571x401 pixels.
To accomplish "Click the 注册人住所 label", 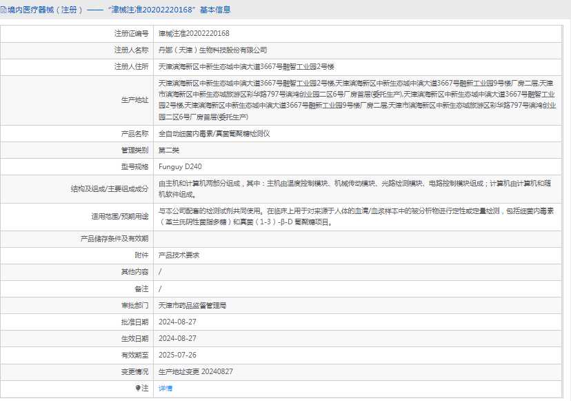I will click(131, 67).
